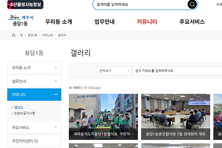Click 갤러리 breadcrumb link
The height and width of the screenshot is (148, 222).
click(62, 35)
